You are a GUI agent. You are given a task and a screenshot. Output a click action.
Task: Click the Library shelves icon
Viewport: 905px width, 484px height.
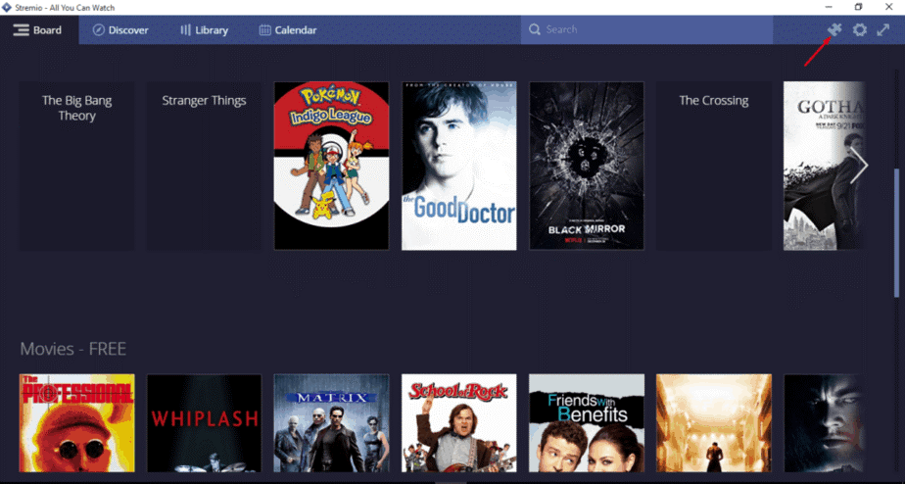185,30
